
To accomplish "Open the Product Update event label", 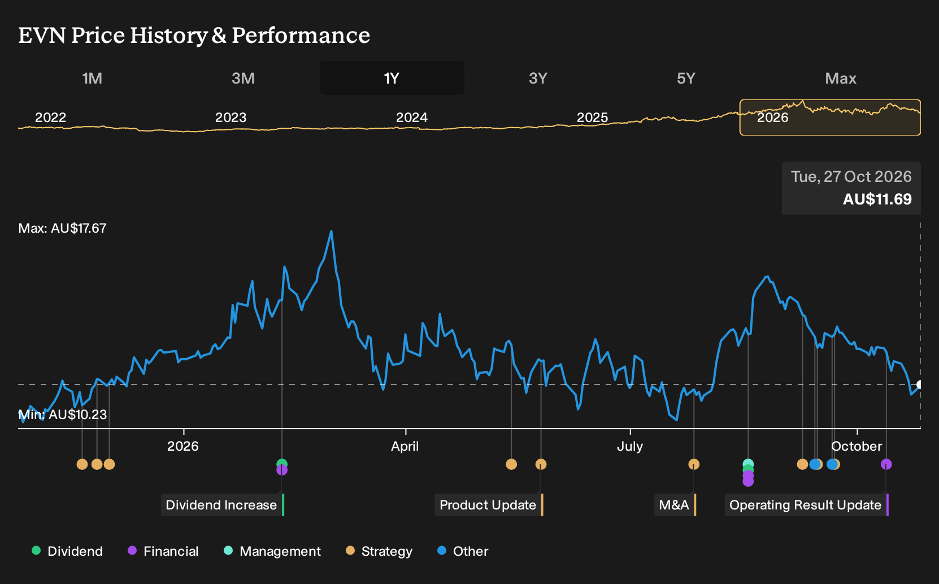I will tap(489, 505).
